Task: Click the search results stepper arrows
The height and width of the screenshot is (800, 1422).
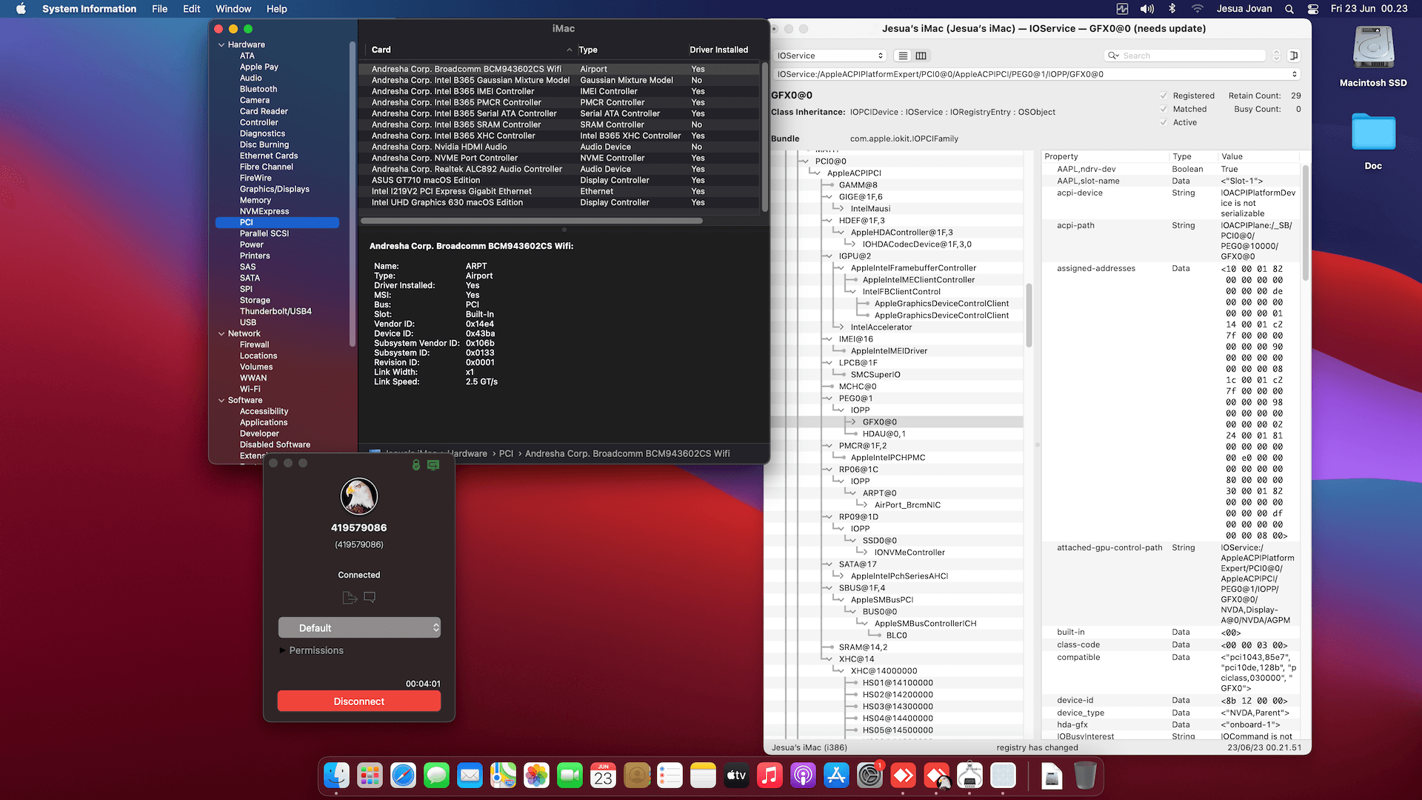Action: [x=1276, y=56]
